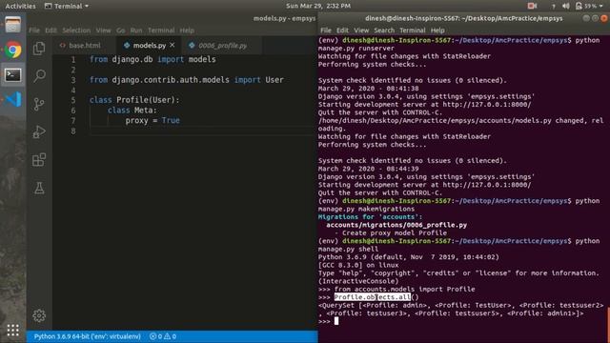The image size is (610, 343).
Task: Open the VS Code Go menu
Action: (121, 30)
